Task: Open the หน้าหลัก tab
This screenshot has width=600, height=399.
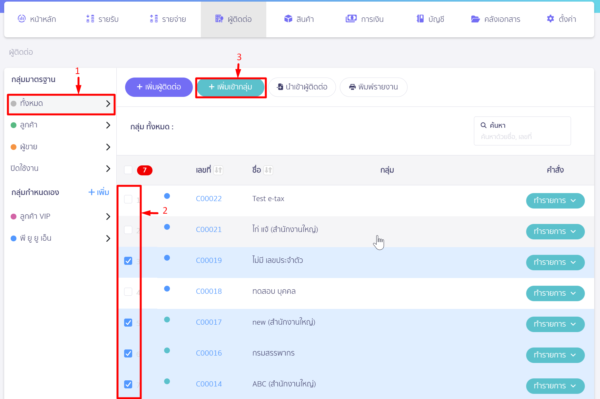Action: coord(37,19)
